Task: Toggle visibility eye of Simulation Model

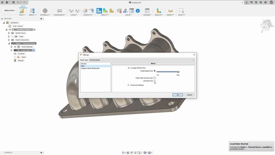Action: 10,30
